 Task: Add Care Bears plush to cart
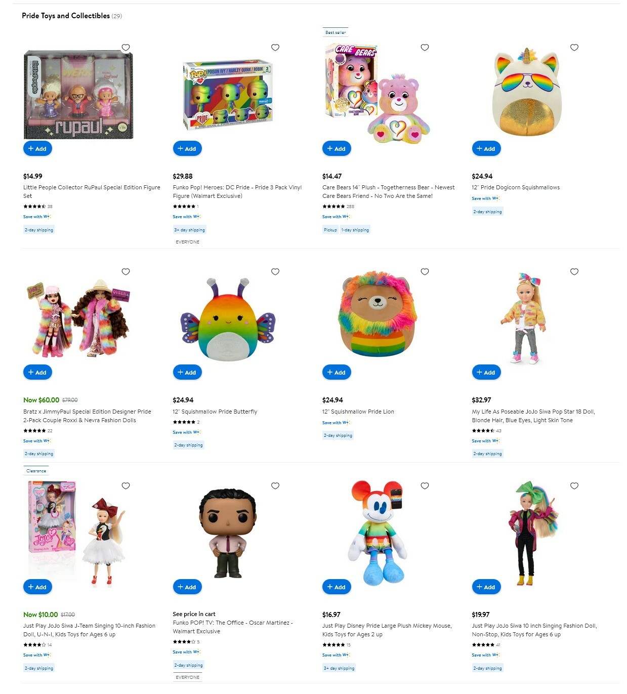337,148
